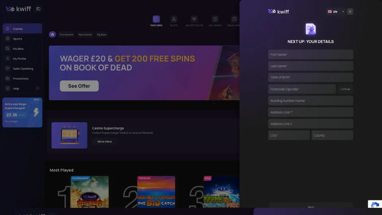Click the Lookup button

point(345,89)
